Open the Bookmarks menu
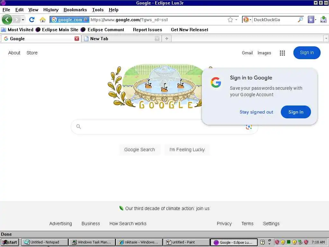329x247 pixels. pos(75,10)
